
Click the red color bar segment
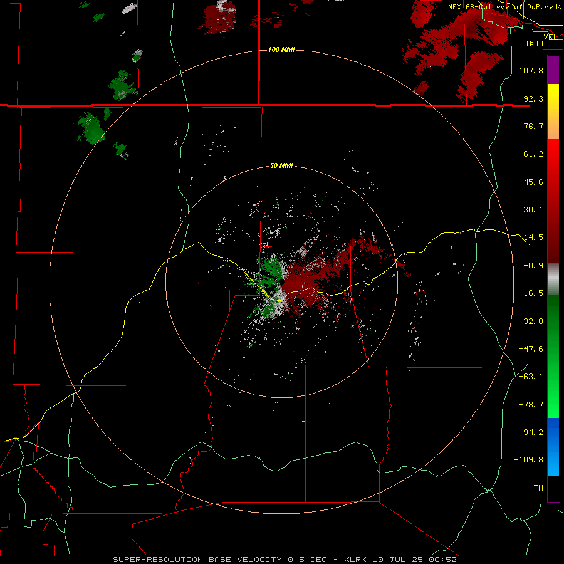tap(553, 201)
